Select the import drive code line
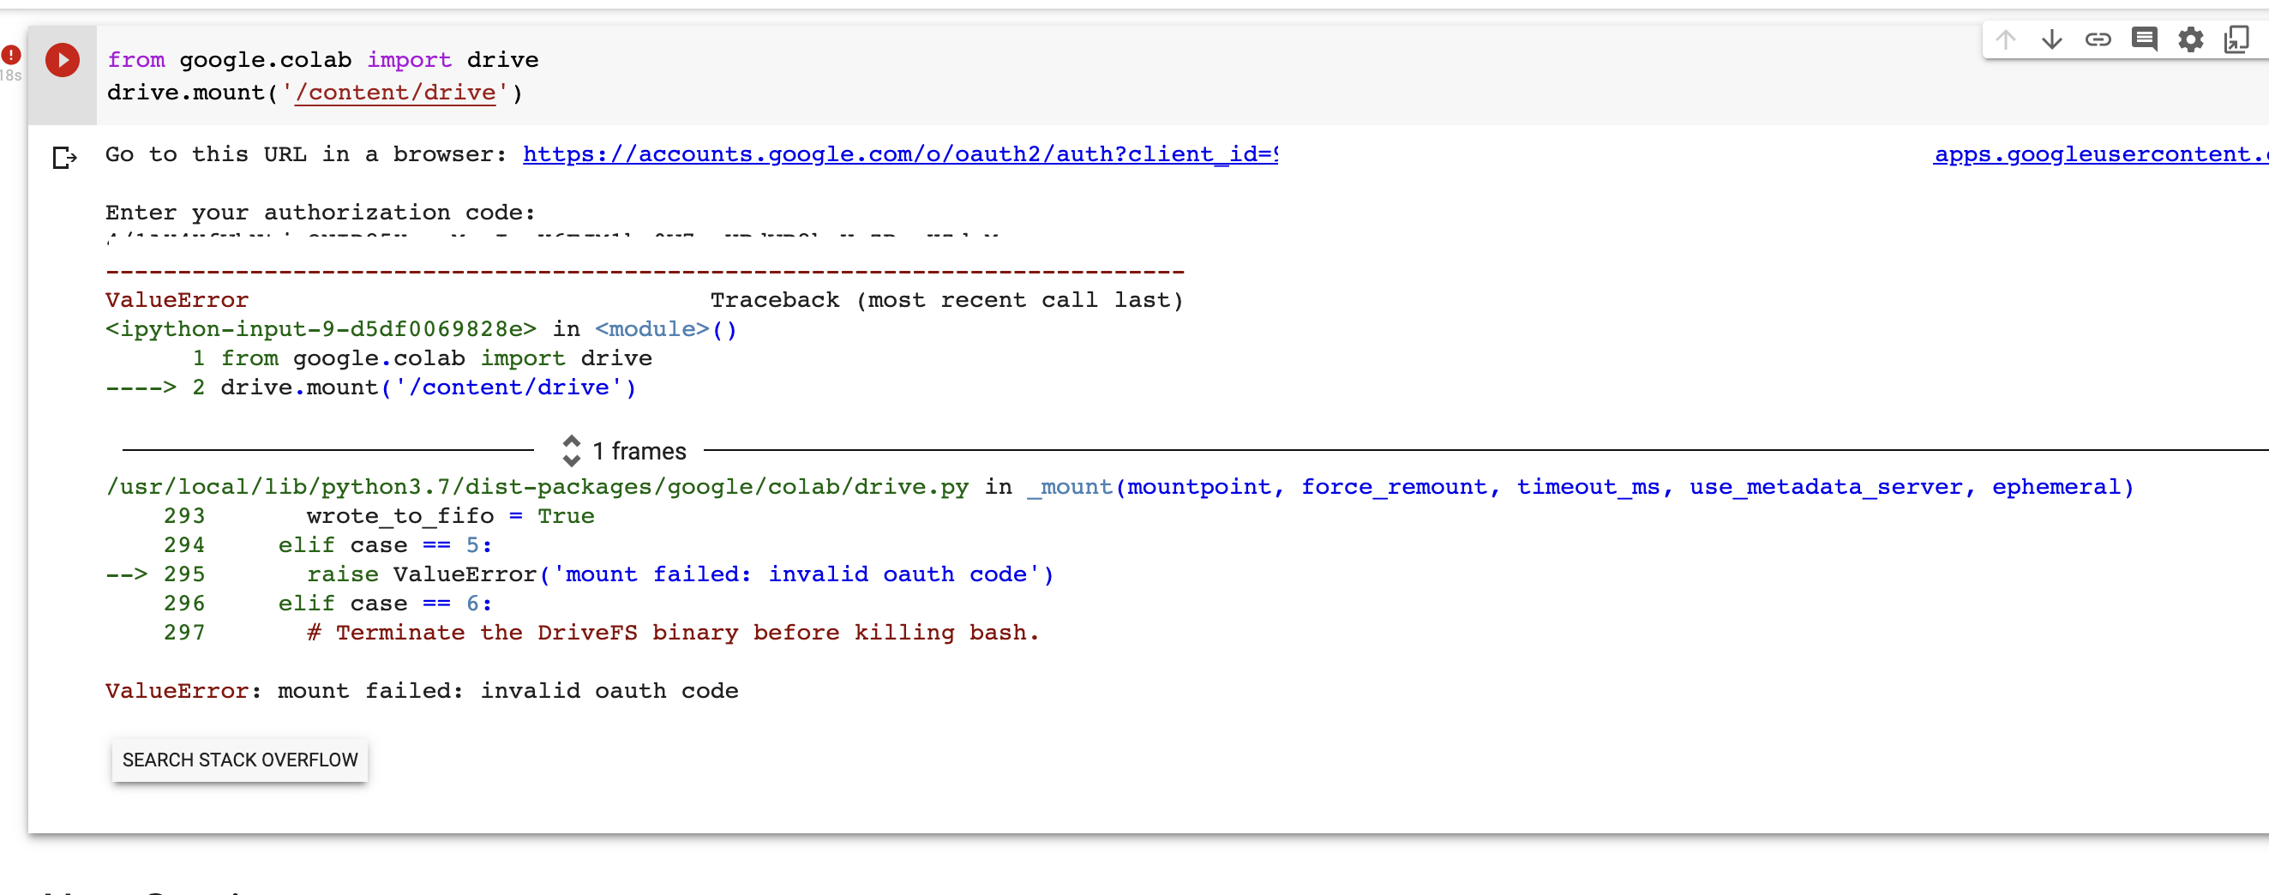Image resolution: width=2269 pixels, height=895 pixels. point(323,59)
